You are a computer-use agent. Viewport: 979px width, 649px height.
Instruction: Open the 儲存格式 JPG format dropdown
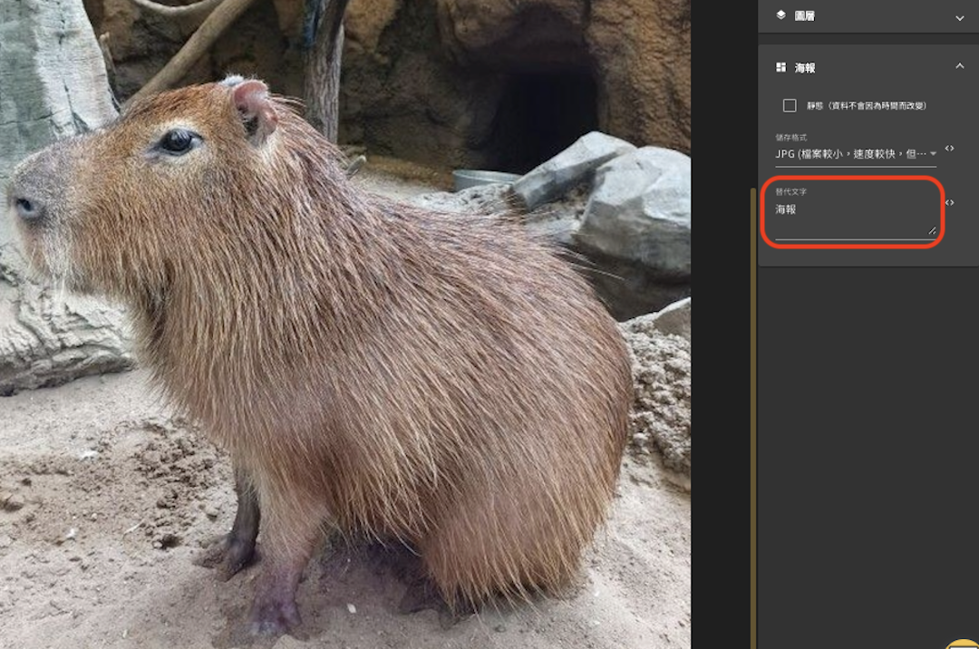[x=856, y=154]
